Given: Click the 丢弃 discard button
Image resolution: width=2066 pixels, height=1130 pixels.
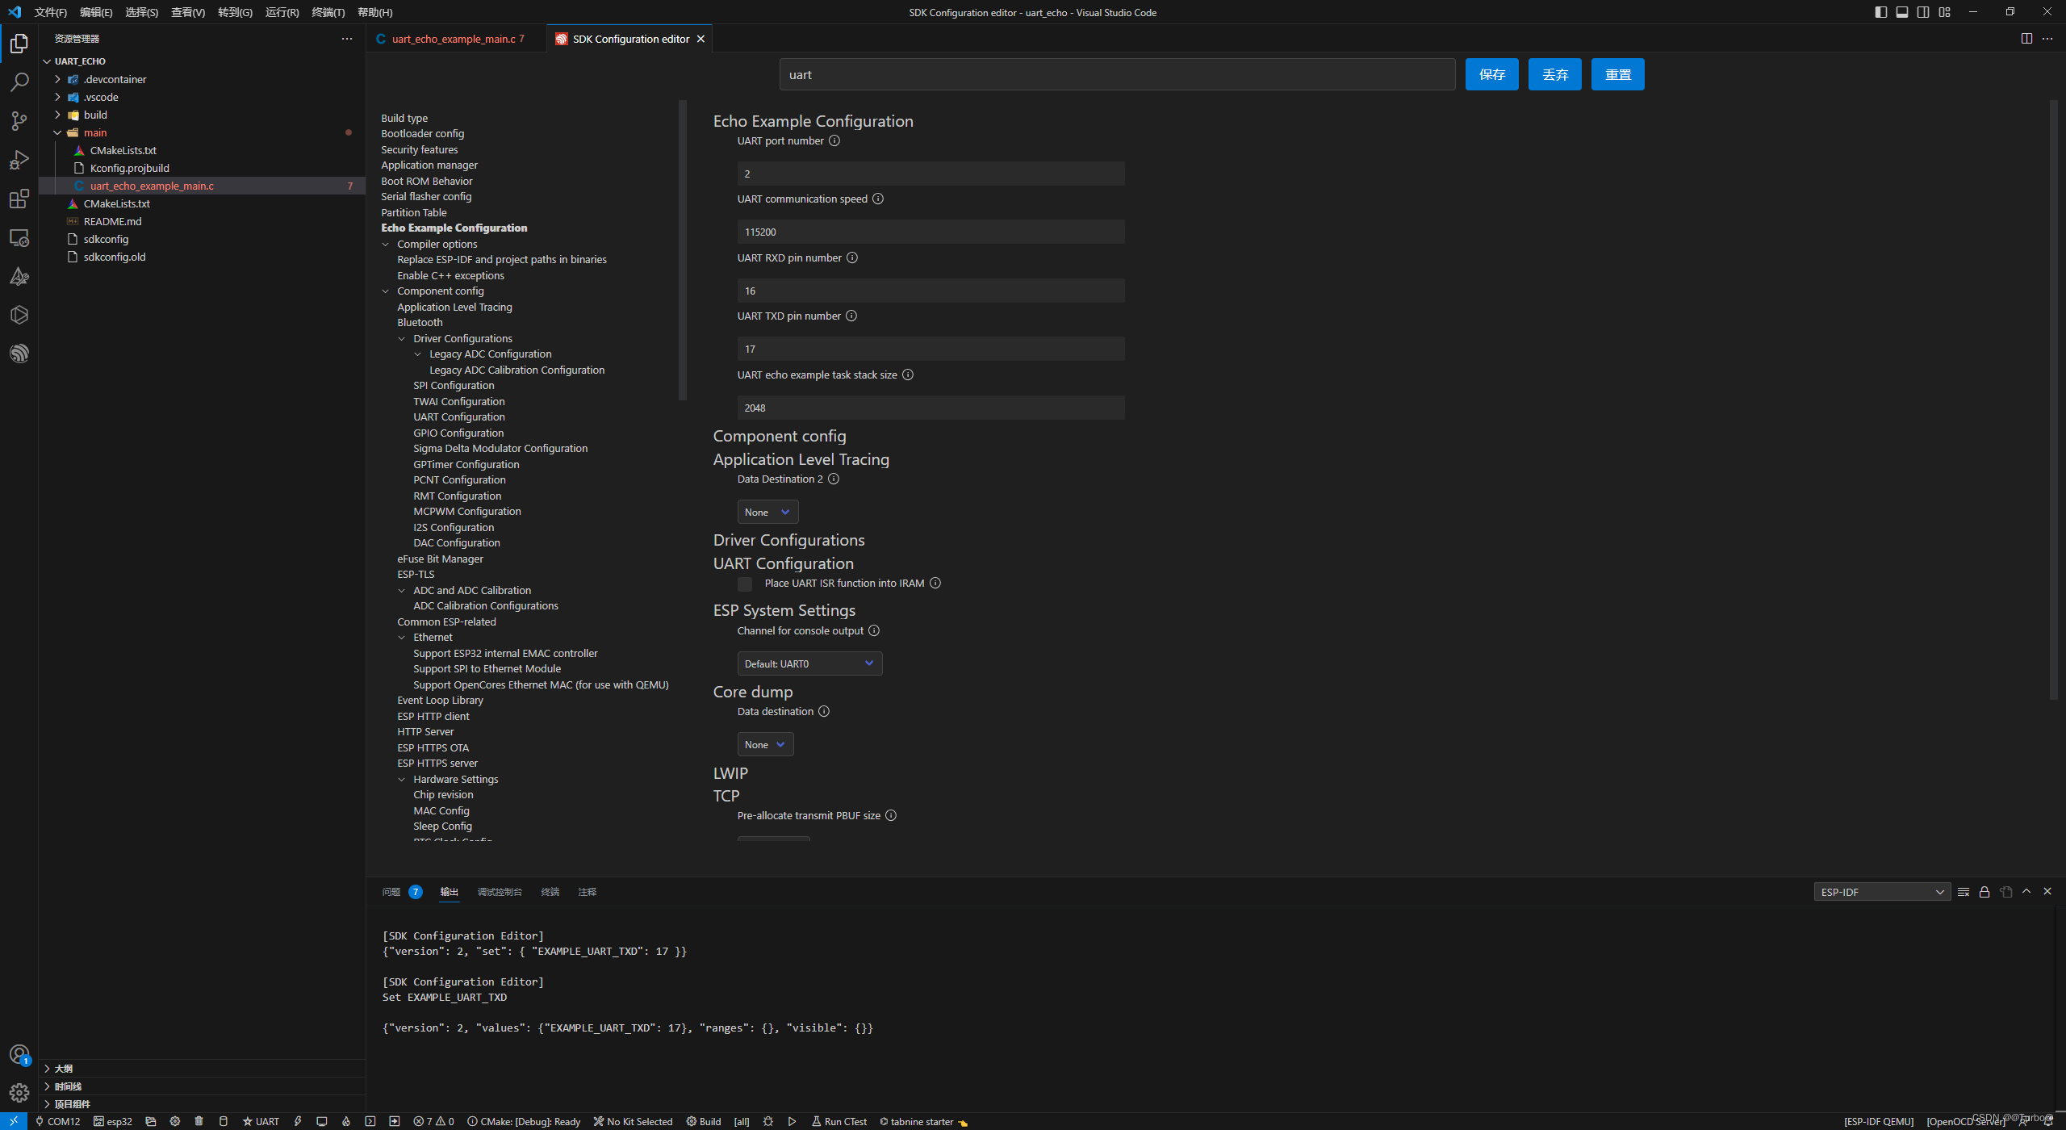Looking at the screenshot, I should point(1554,74).
